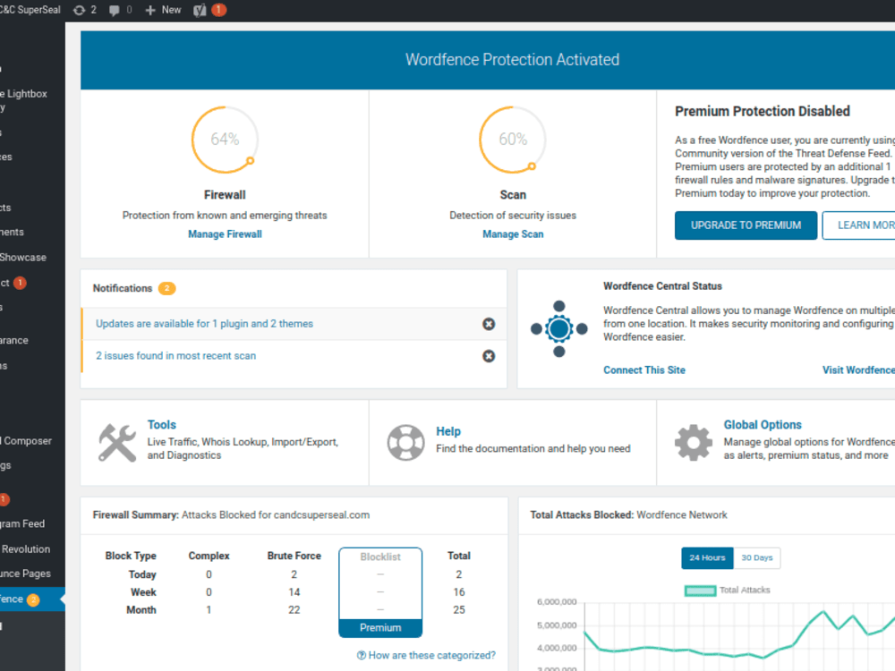Click the Scan 60% status circle
The height and width of the screenshot is (671, 895).
[x=513, y=140]
